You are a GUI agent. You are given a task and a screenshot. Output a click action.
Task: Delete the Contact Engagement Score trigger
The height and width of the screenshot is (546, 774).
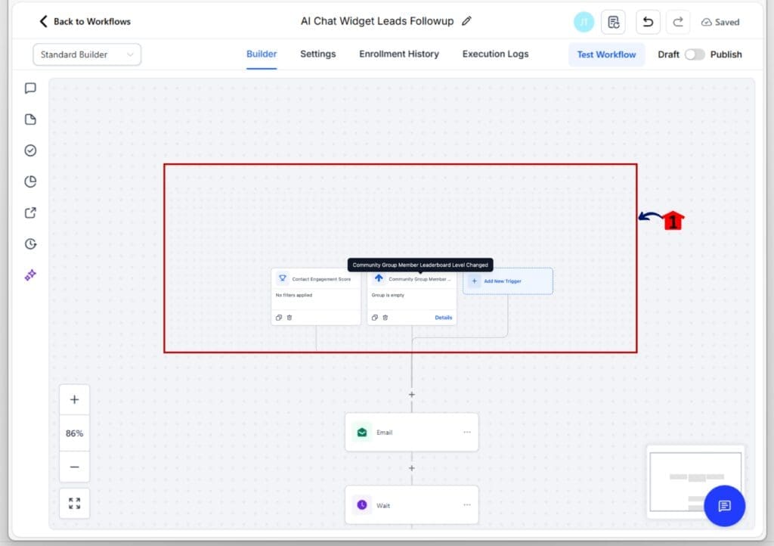pyautogui.click(x=289, y=318)
